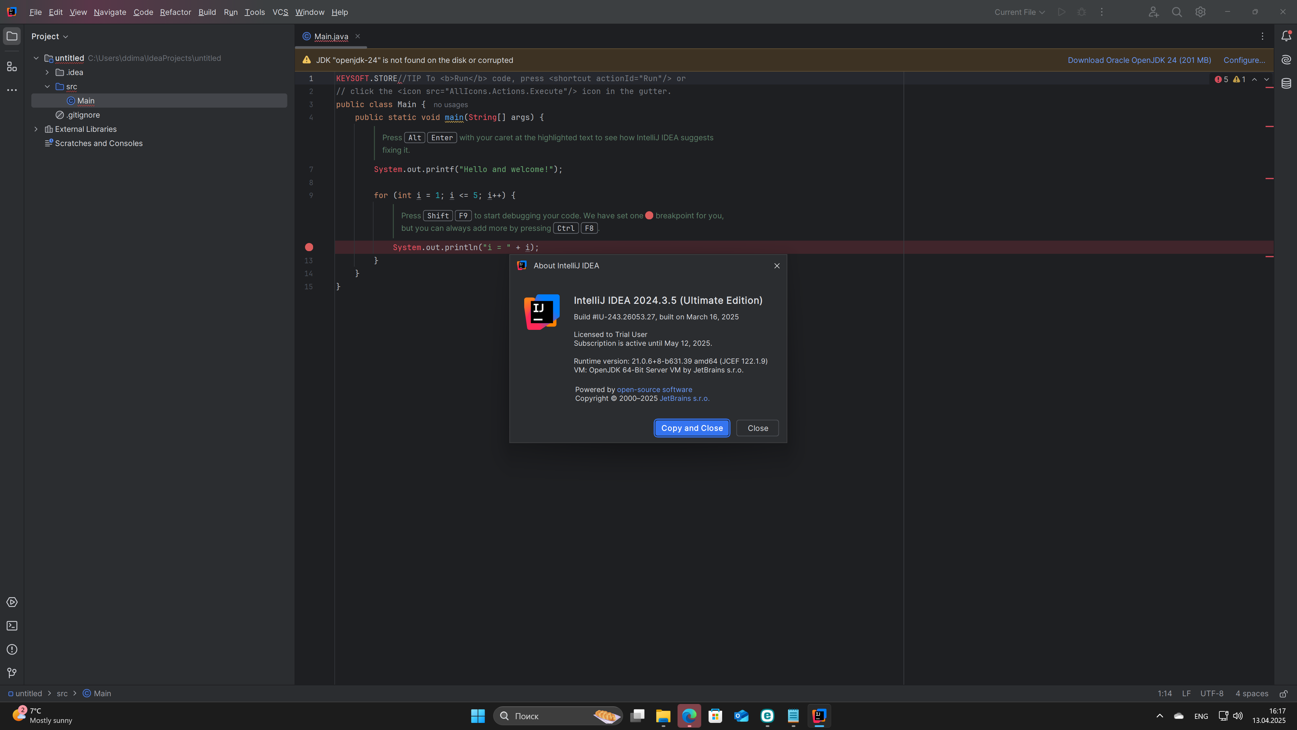This screenshot has height=730, width=1297.
Task: Show more tool windows ellipsis in left sidebar
Action: click(x=11, y=90)
